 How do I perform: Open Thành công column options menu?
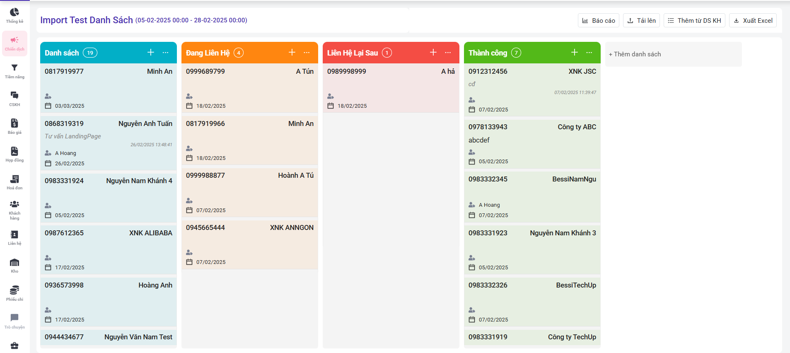(x=589, y=53)
